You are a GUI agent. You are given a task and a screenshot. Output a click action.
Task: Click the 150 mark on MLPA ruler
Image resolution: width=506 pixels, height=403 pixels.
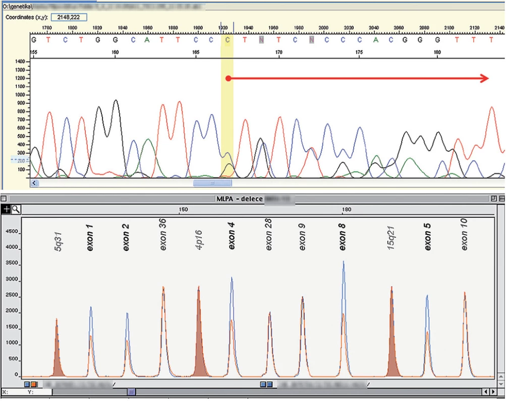[x=183, y=210]
